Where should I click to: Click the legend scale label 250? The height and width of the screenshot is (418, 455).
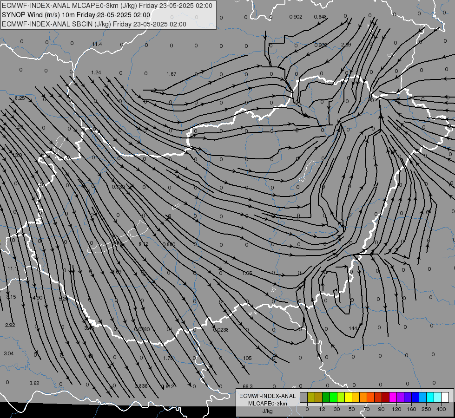[x=426, y=409]
